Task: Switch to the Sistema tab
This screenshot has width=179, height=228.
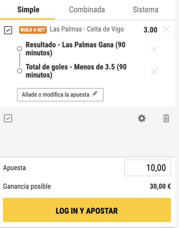Action: pos(146,10)
